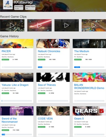Click the Games Played badge in header

click(30, 7)
